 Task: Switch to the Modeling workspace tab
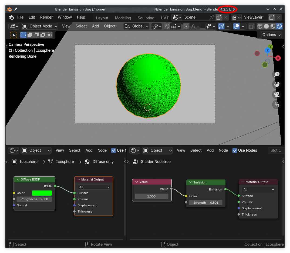123,18
